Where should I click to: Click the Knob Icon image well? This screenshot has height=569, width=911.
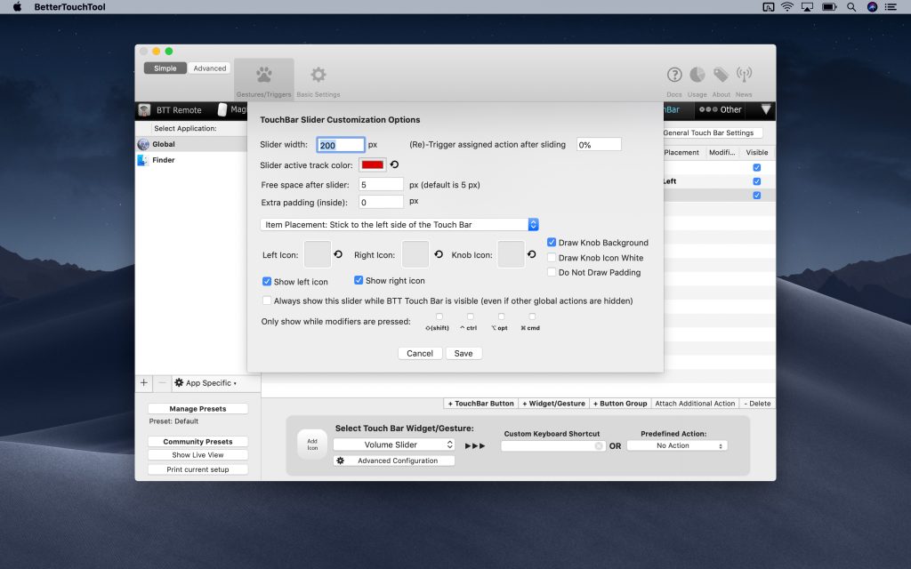click(x=512, y=254)
